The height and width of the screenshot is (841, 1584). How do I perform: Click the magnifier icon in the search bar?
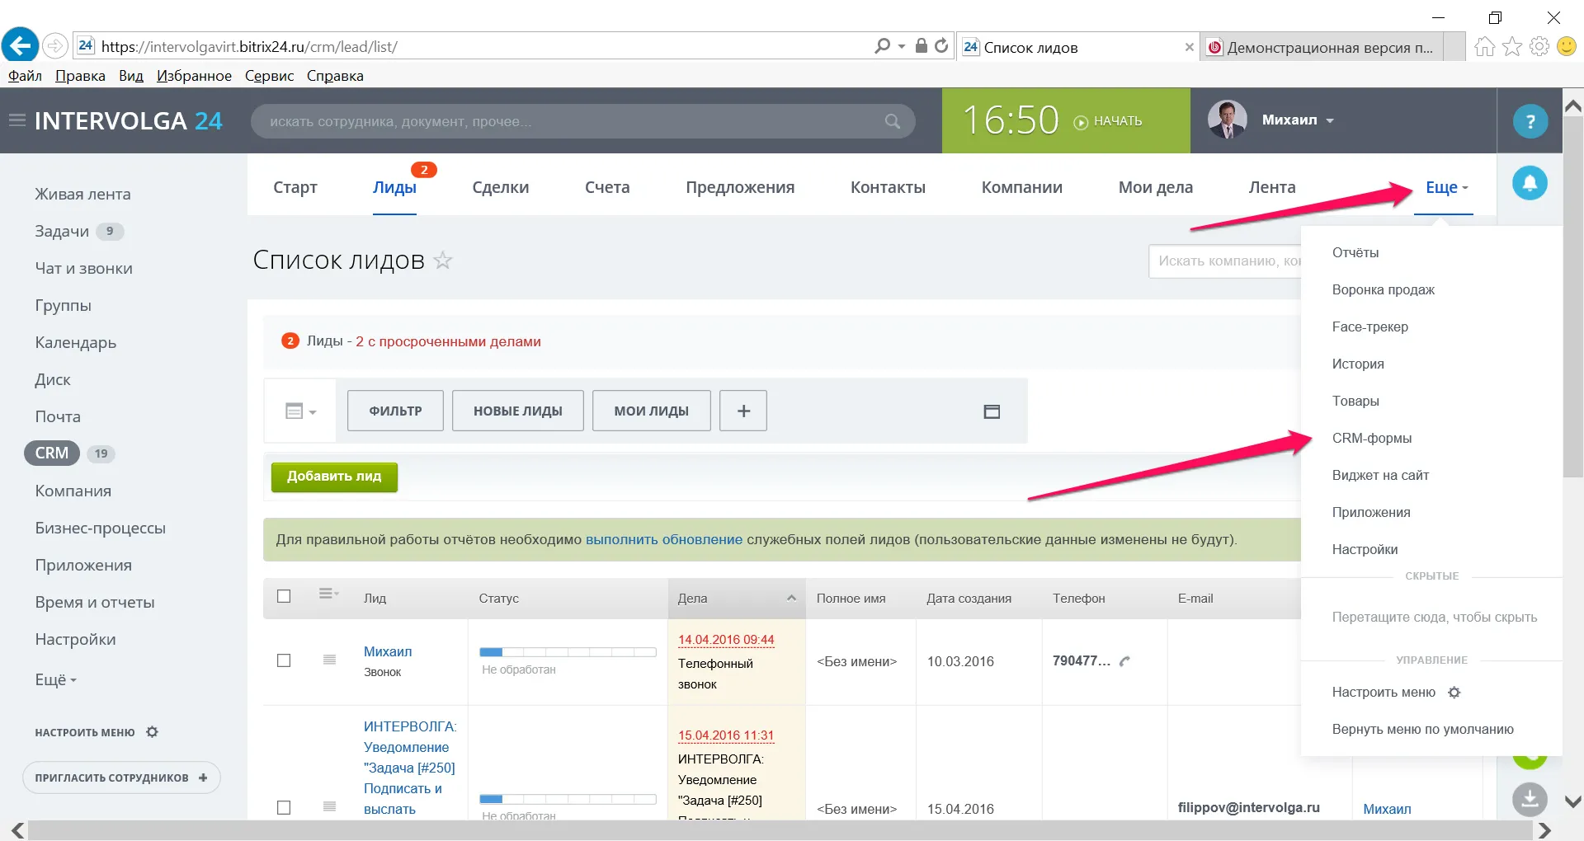pyautogui.click(x=892, y=121)
